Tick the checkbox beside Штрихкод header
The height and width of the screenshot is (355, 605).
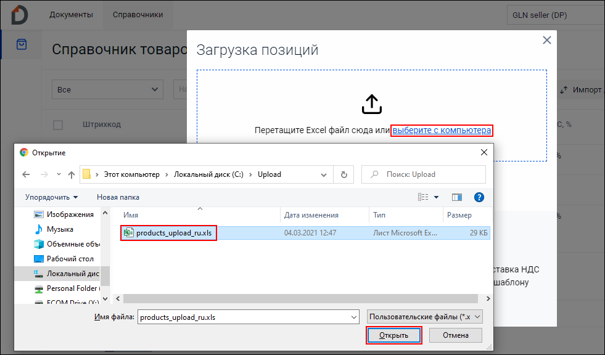click(58, 125)
